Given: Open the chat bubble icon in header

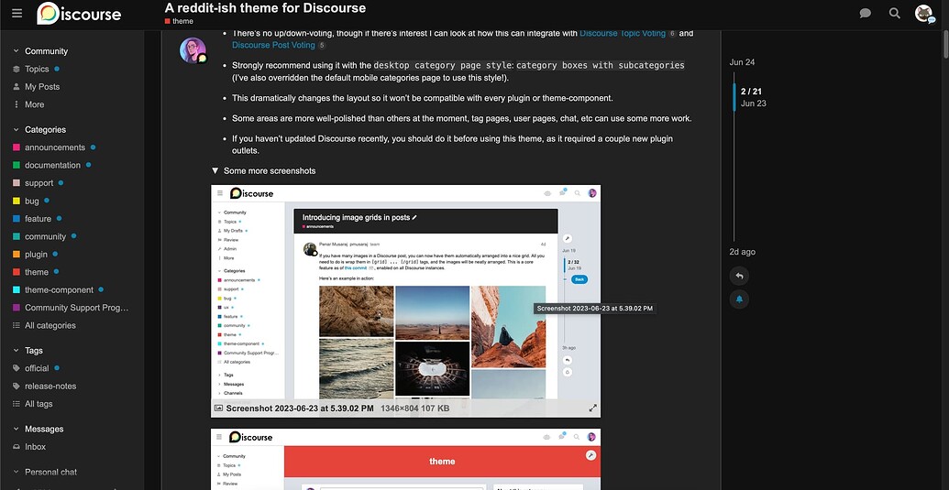Looking at the screenshot, I should pos(865,14).
